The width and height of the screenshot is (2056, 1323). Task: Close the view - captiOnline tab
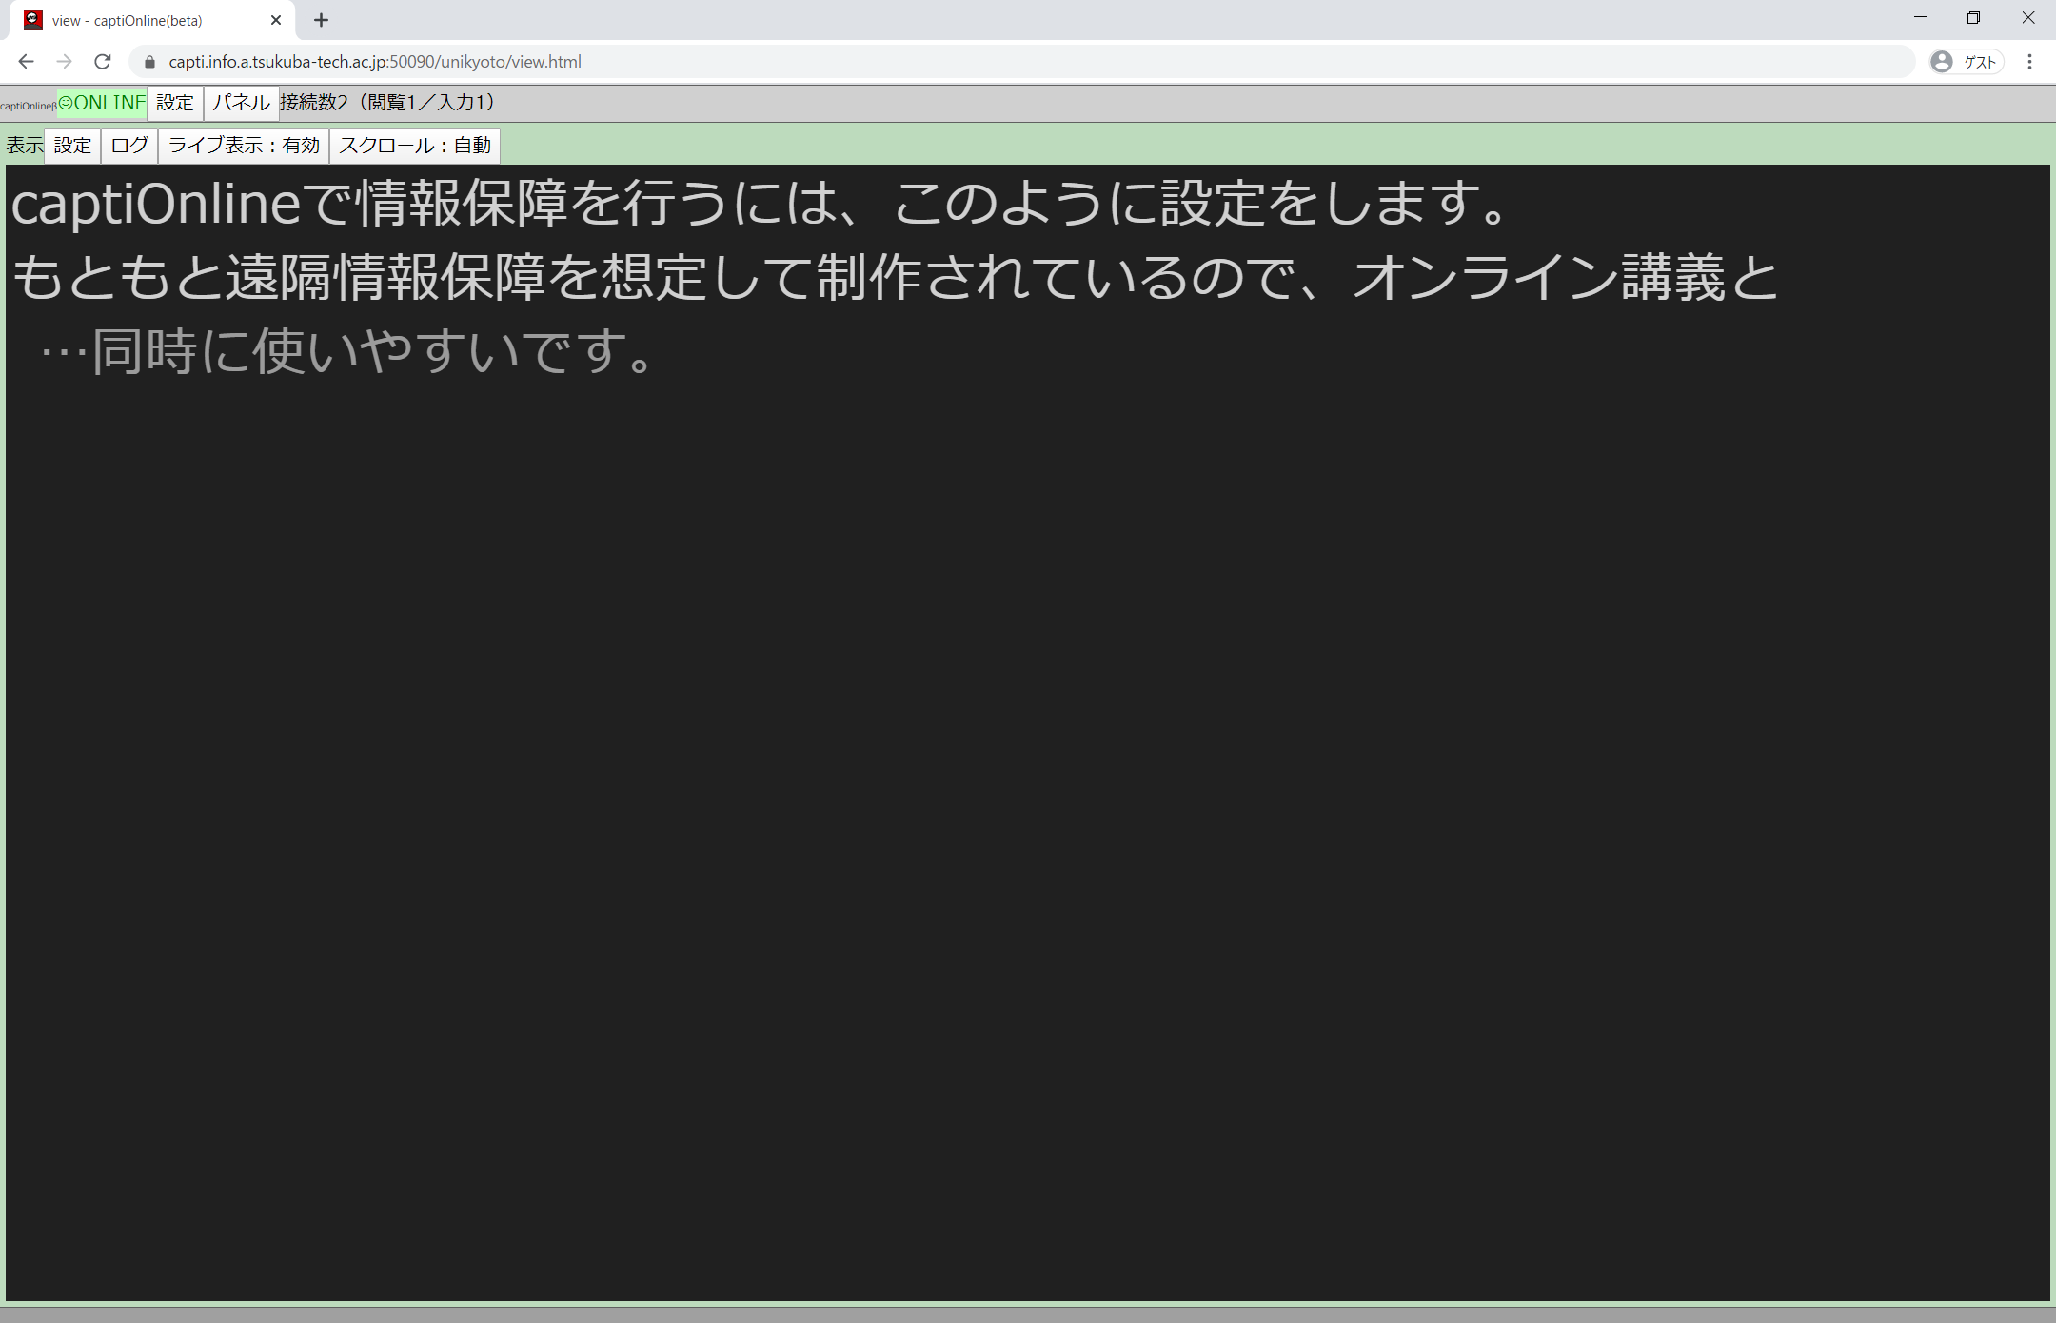[276, 20]
